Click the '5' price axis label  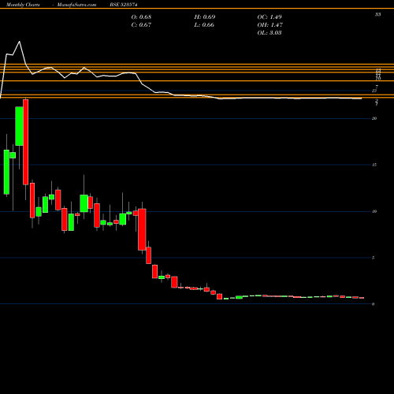coord(373,258)
